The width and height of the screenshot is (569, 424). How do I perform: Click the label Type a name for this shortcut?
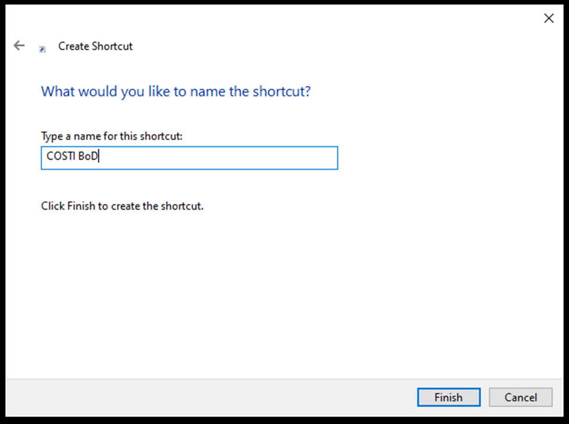112,136
